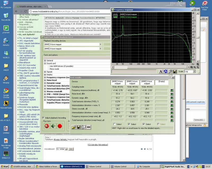The width and height of the screenshot is (212, 169).
Task: Untick Select checkbox under the THD 0.249 column
Action: point(144,124)
